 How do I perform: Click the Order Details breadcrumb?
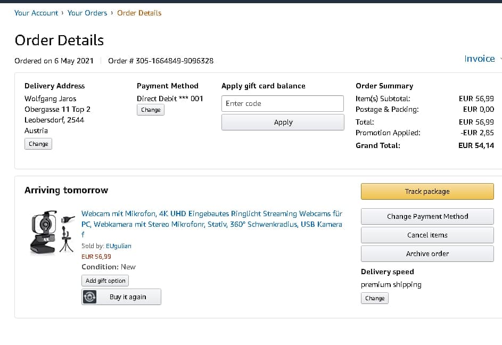pyautogui.click(x=139, y=13)
